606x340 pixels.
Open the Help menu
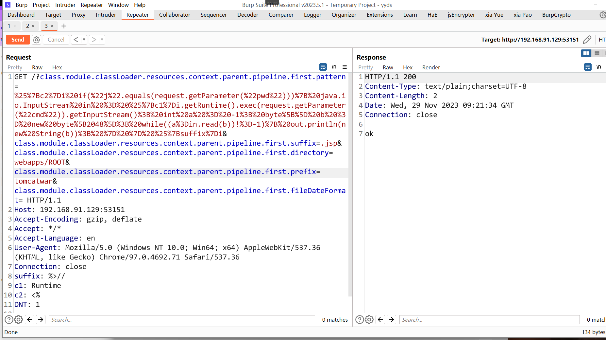140,5
